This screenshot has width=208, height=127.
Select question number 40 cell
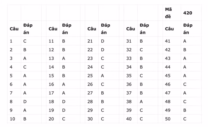coord(129,119)
